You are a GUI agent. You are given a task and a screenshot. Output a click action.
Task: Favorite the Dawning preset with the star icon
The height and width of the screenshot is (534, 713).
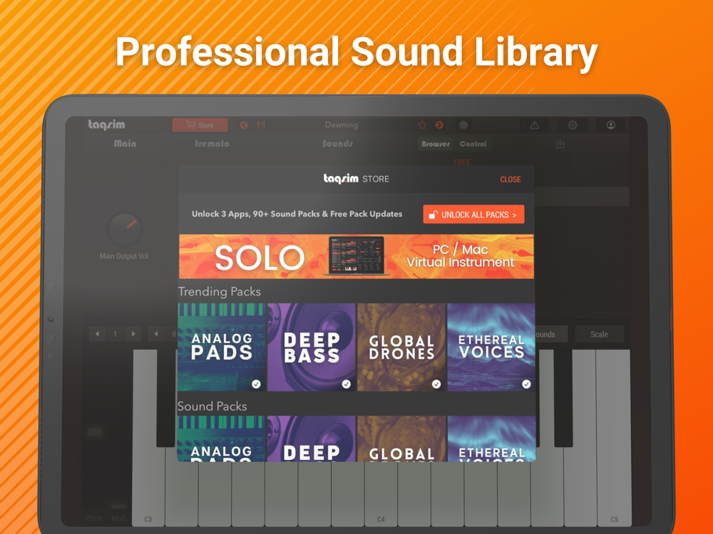tap(422, 125)
